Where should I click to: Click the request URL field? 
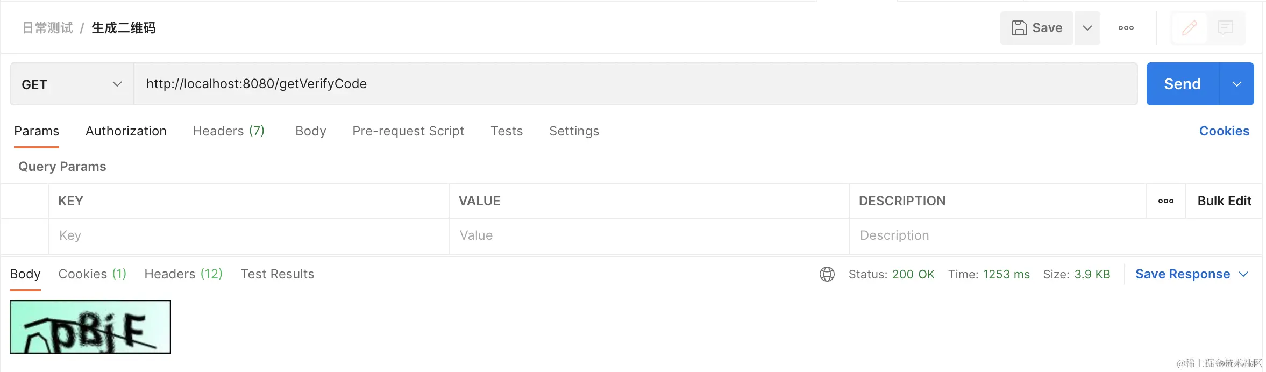coord(635,84)
